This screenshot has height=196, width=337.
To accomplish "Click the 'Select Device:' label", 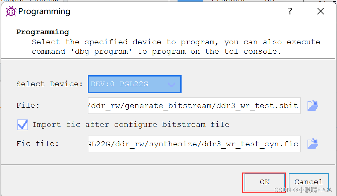I will (50, 84).
